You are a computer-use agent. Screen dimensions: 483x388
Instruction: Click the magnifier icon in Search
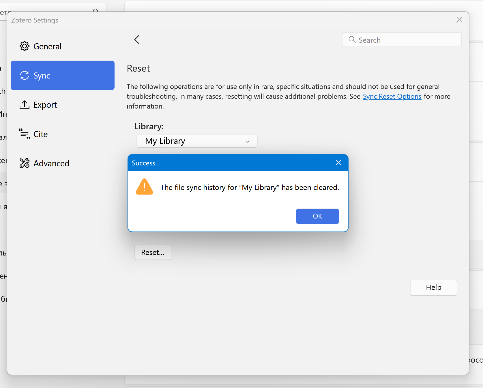click(x=352, y=40)
